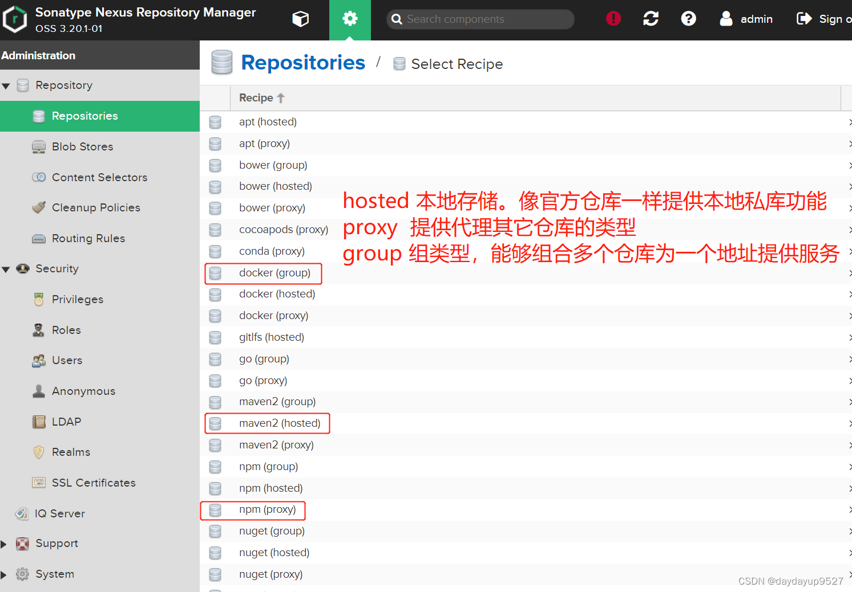Image resolution: width=852 pixels, height=592 pixels.
Task: Expand the Support tree section
Action: point(4,544)
